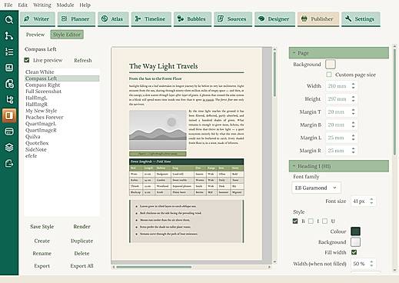Toggle the Fill width checkbox

354,252
